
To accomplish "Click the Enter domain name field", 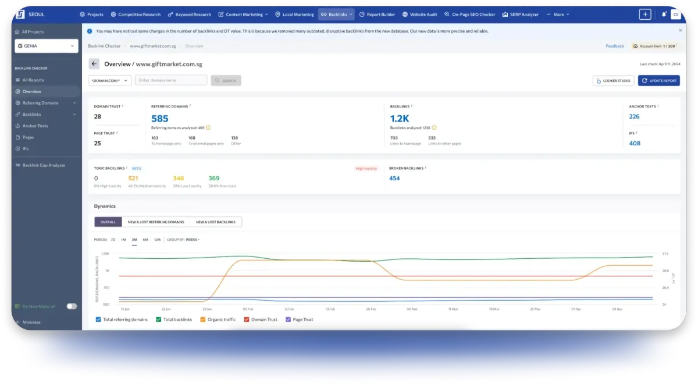I will tap(171, 80).
